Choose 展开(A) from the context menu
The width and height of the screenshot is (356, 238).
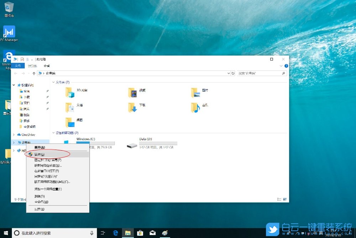click(x=40, y=147)
